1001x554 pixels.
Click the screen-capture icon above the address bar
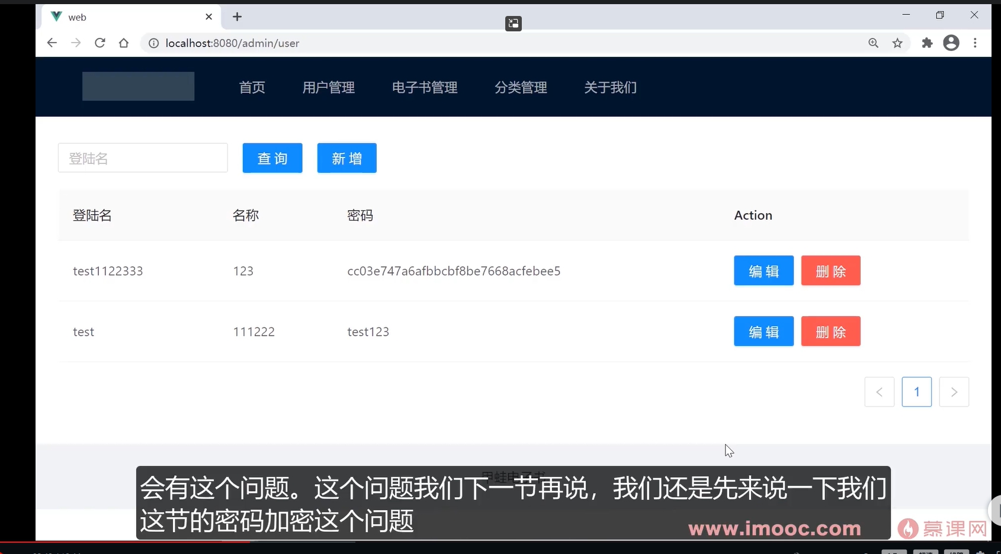pos(513,24)
